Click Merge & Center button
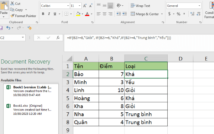The image size is (214, 134). (145, 14)
